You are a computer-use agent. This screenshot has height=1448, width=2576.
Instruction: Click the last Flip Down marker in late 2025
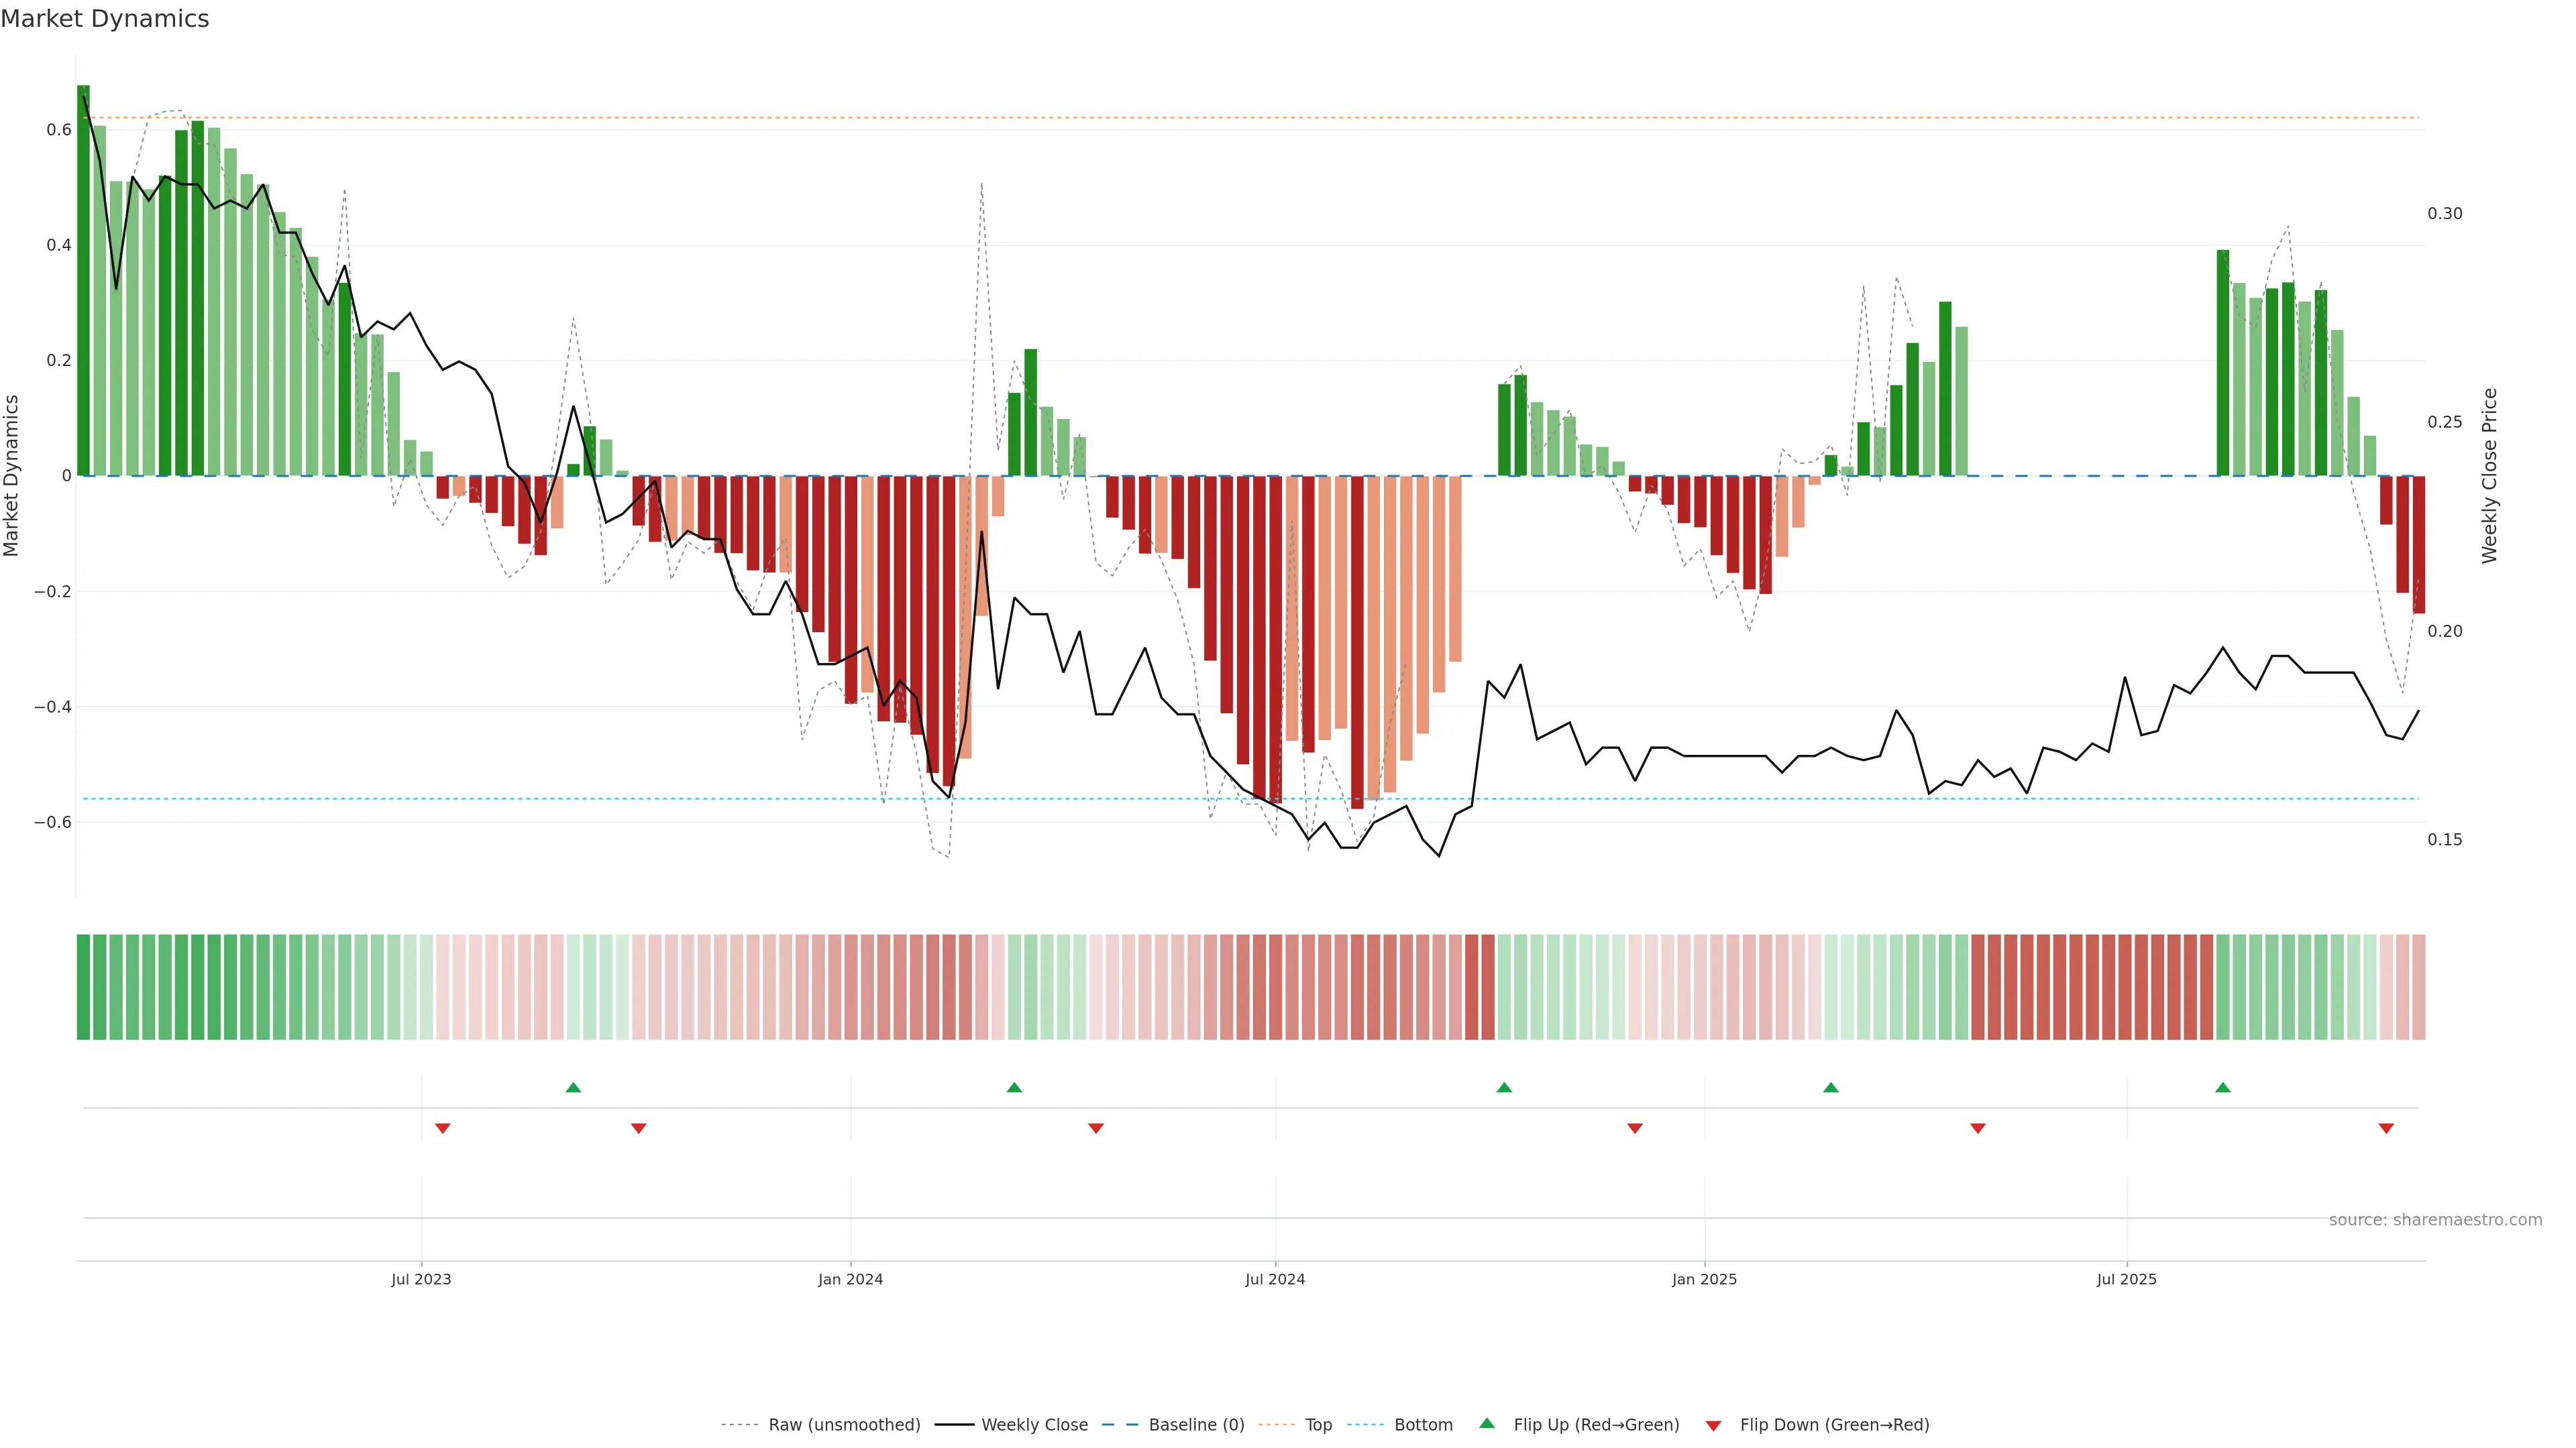[2386, 1128]
